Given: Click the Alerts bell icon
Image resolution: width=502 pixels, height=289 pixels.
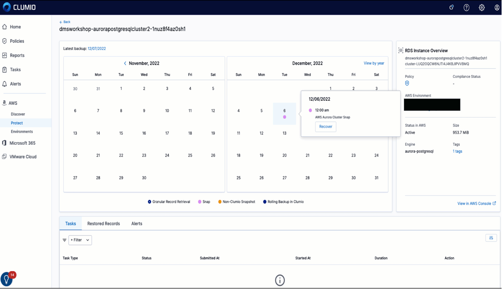Looking at the screenshot, I should click(5, 84).
